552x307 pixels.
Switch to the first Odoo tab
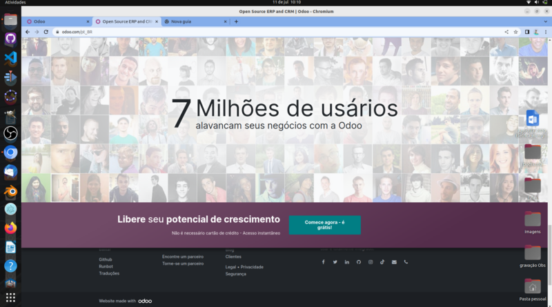coord(57,21)
